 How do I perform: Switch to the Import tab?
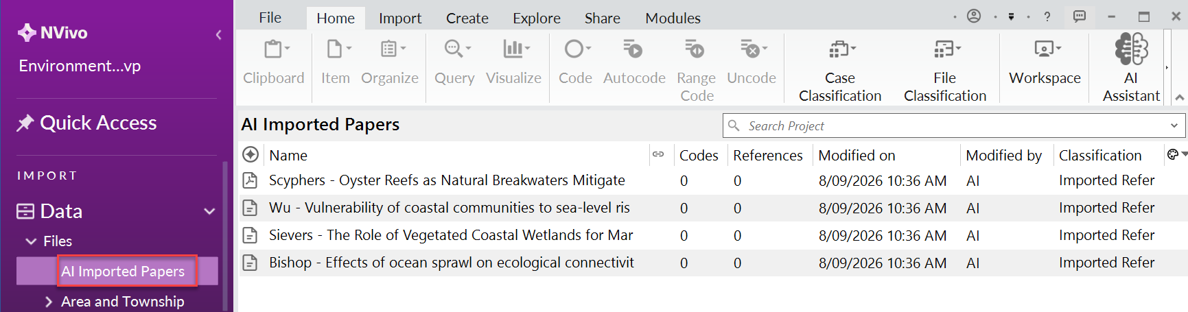pyautogui.click(x=400, y=18)
